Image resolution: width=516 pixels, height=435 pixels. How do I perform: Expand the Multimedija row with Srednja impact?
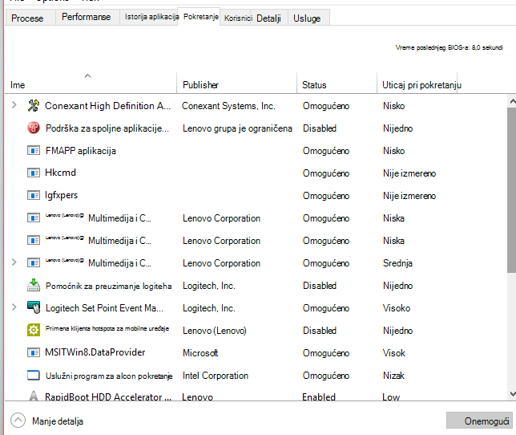(x=14, y=262)
